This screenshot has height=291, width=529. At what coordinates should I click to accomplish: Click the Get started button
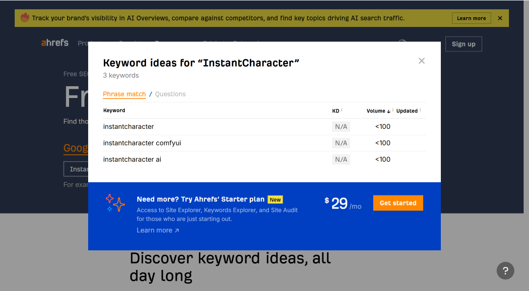click(398, 203)
